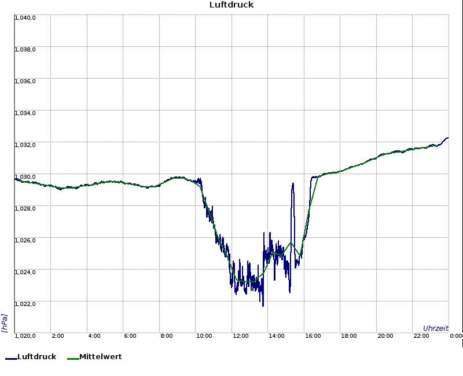Click the Uhrzeit x-axis label
463x376 pixels.
coord(435,328)
